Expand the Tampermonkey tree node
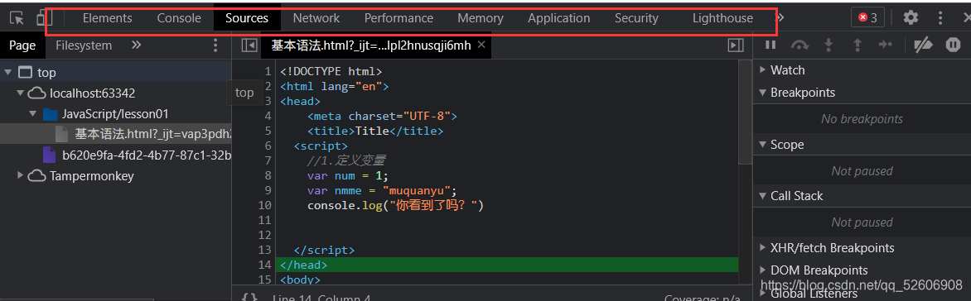Viewport: 971px width, 301px height. click(21, 175)
